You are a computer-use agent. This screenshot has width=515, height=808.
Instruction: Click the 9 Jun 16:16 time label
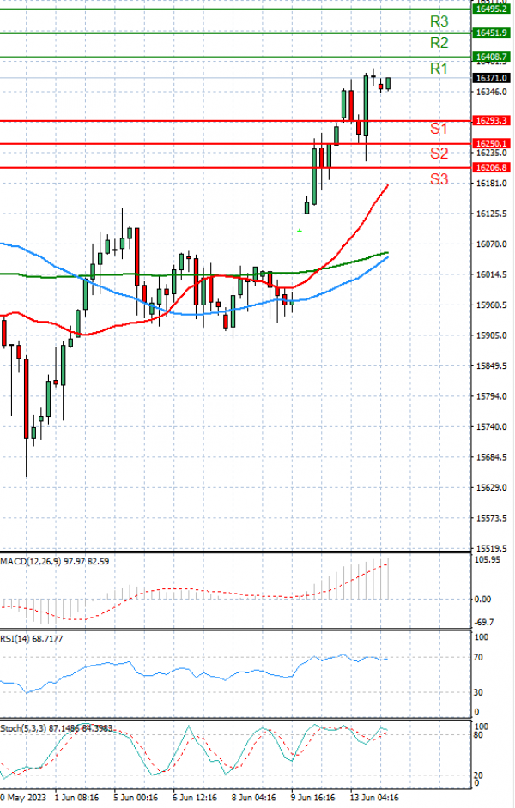point(313,798)
